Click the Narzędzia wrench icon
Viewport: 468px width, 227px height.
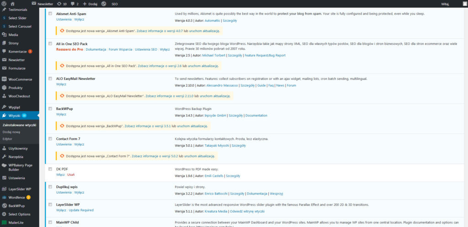(4, 157)
